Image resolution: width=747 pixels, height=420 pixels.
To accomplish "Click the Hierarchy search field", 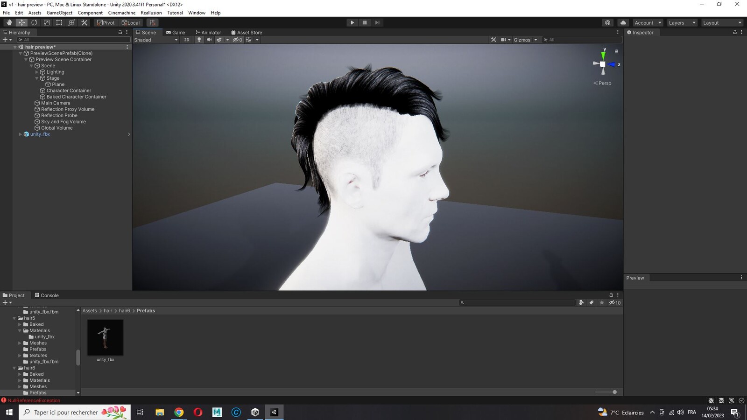I will click(73, 40).
